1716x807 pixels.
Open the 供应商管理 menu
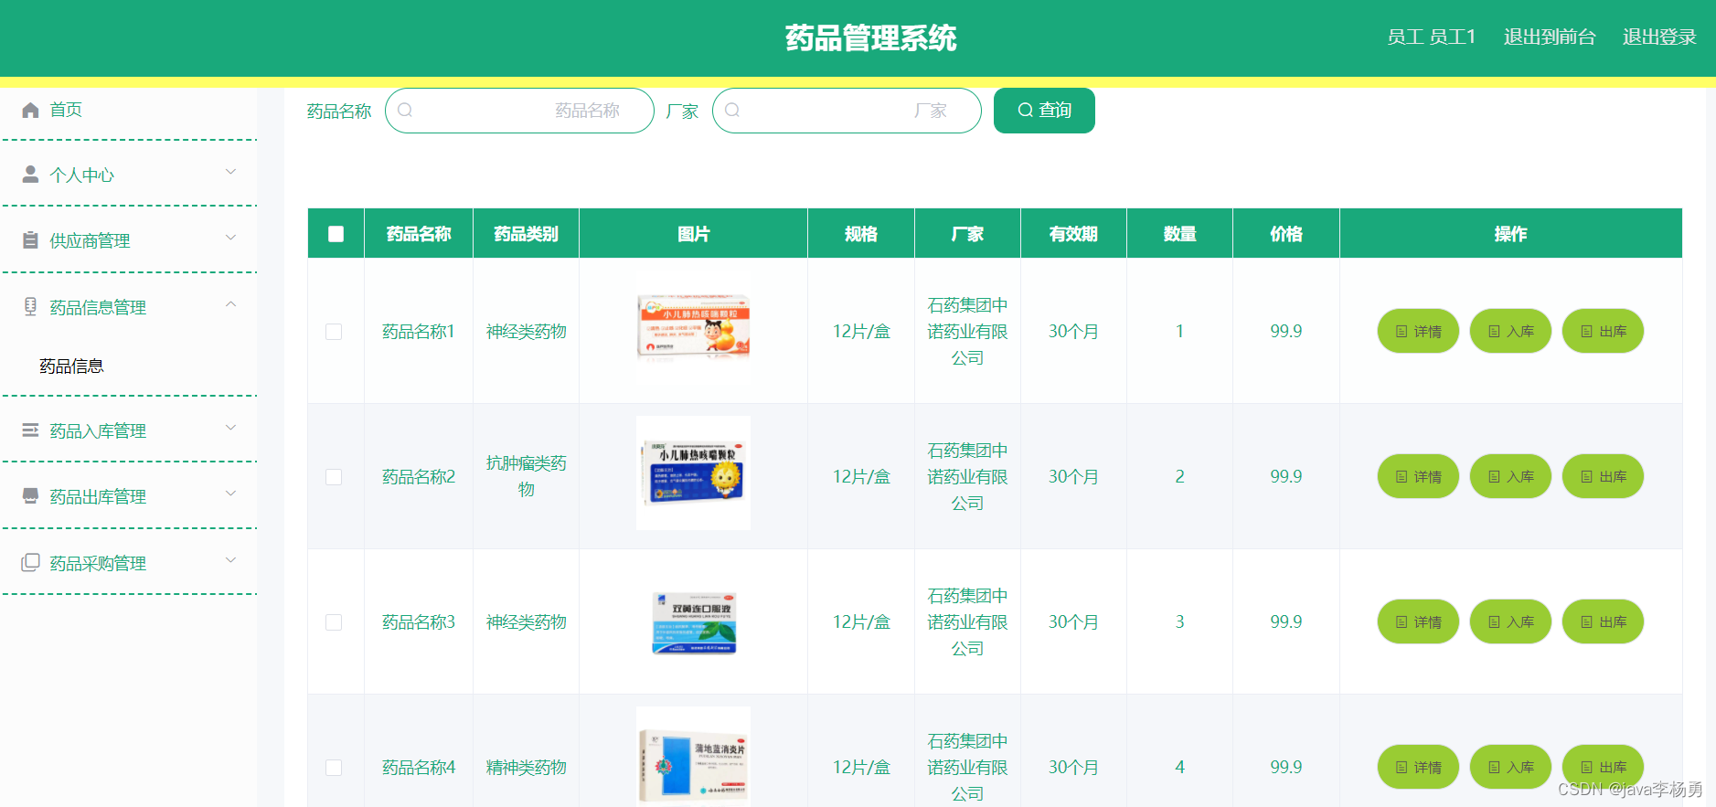pyautogui.click(x=129, y=240)
